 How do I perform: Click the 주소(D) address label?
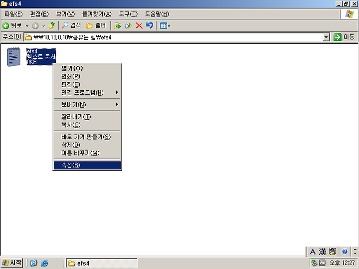click(12, 36)
